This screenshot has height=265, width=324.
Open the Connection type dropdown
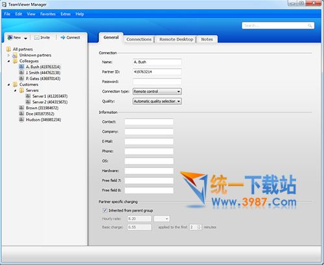pos(157,91)
